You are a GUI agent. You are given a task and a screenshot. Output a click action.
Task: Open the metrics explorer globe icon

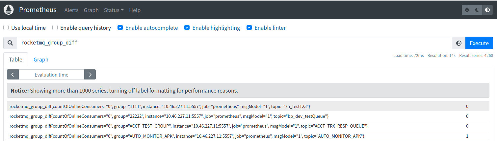pyautogui.click(x=459, y=43)
